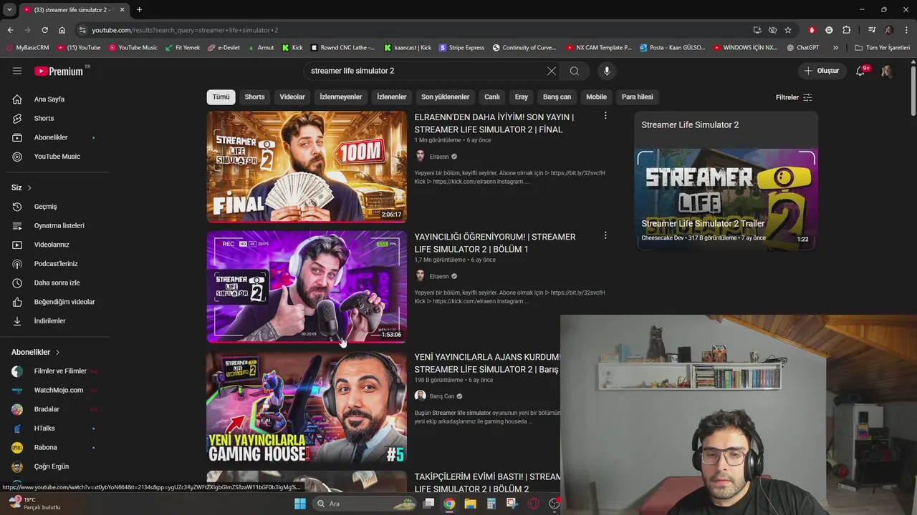
Task: Click the YouTube search input field
Action: [x=426, y=71]
